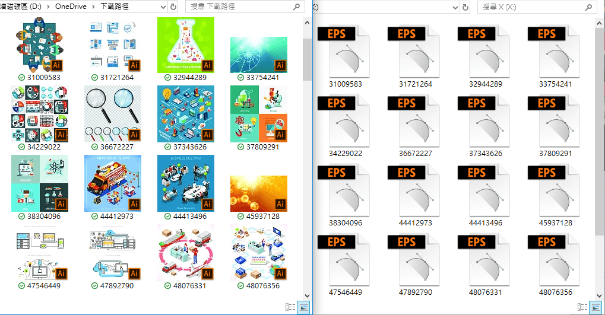Open left window address history dropdown
The width and height of the screenshot is (605, 315).
point(163,7)
